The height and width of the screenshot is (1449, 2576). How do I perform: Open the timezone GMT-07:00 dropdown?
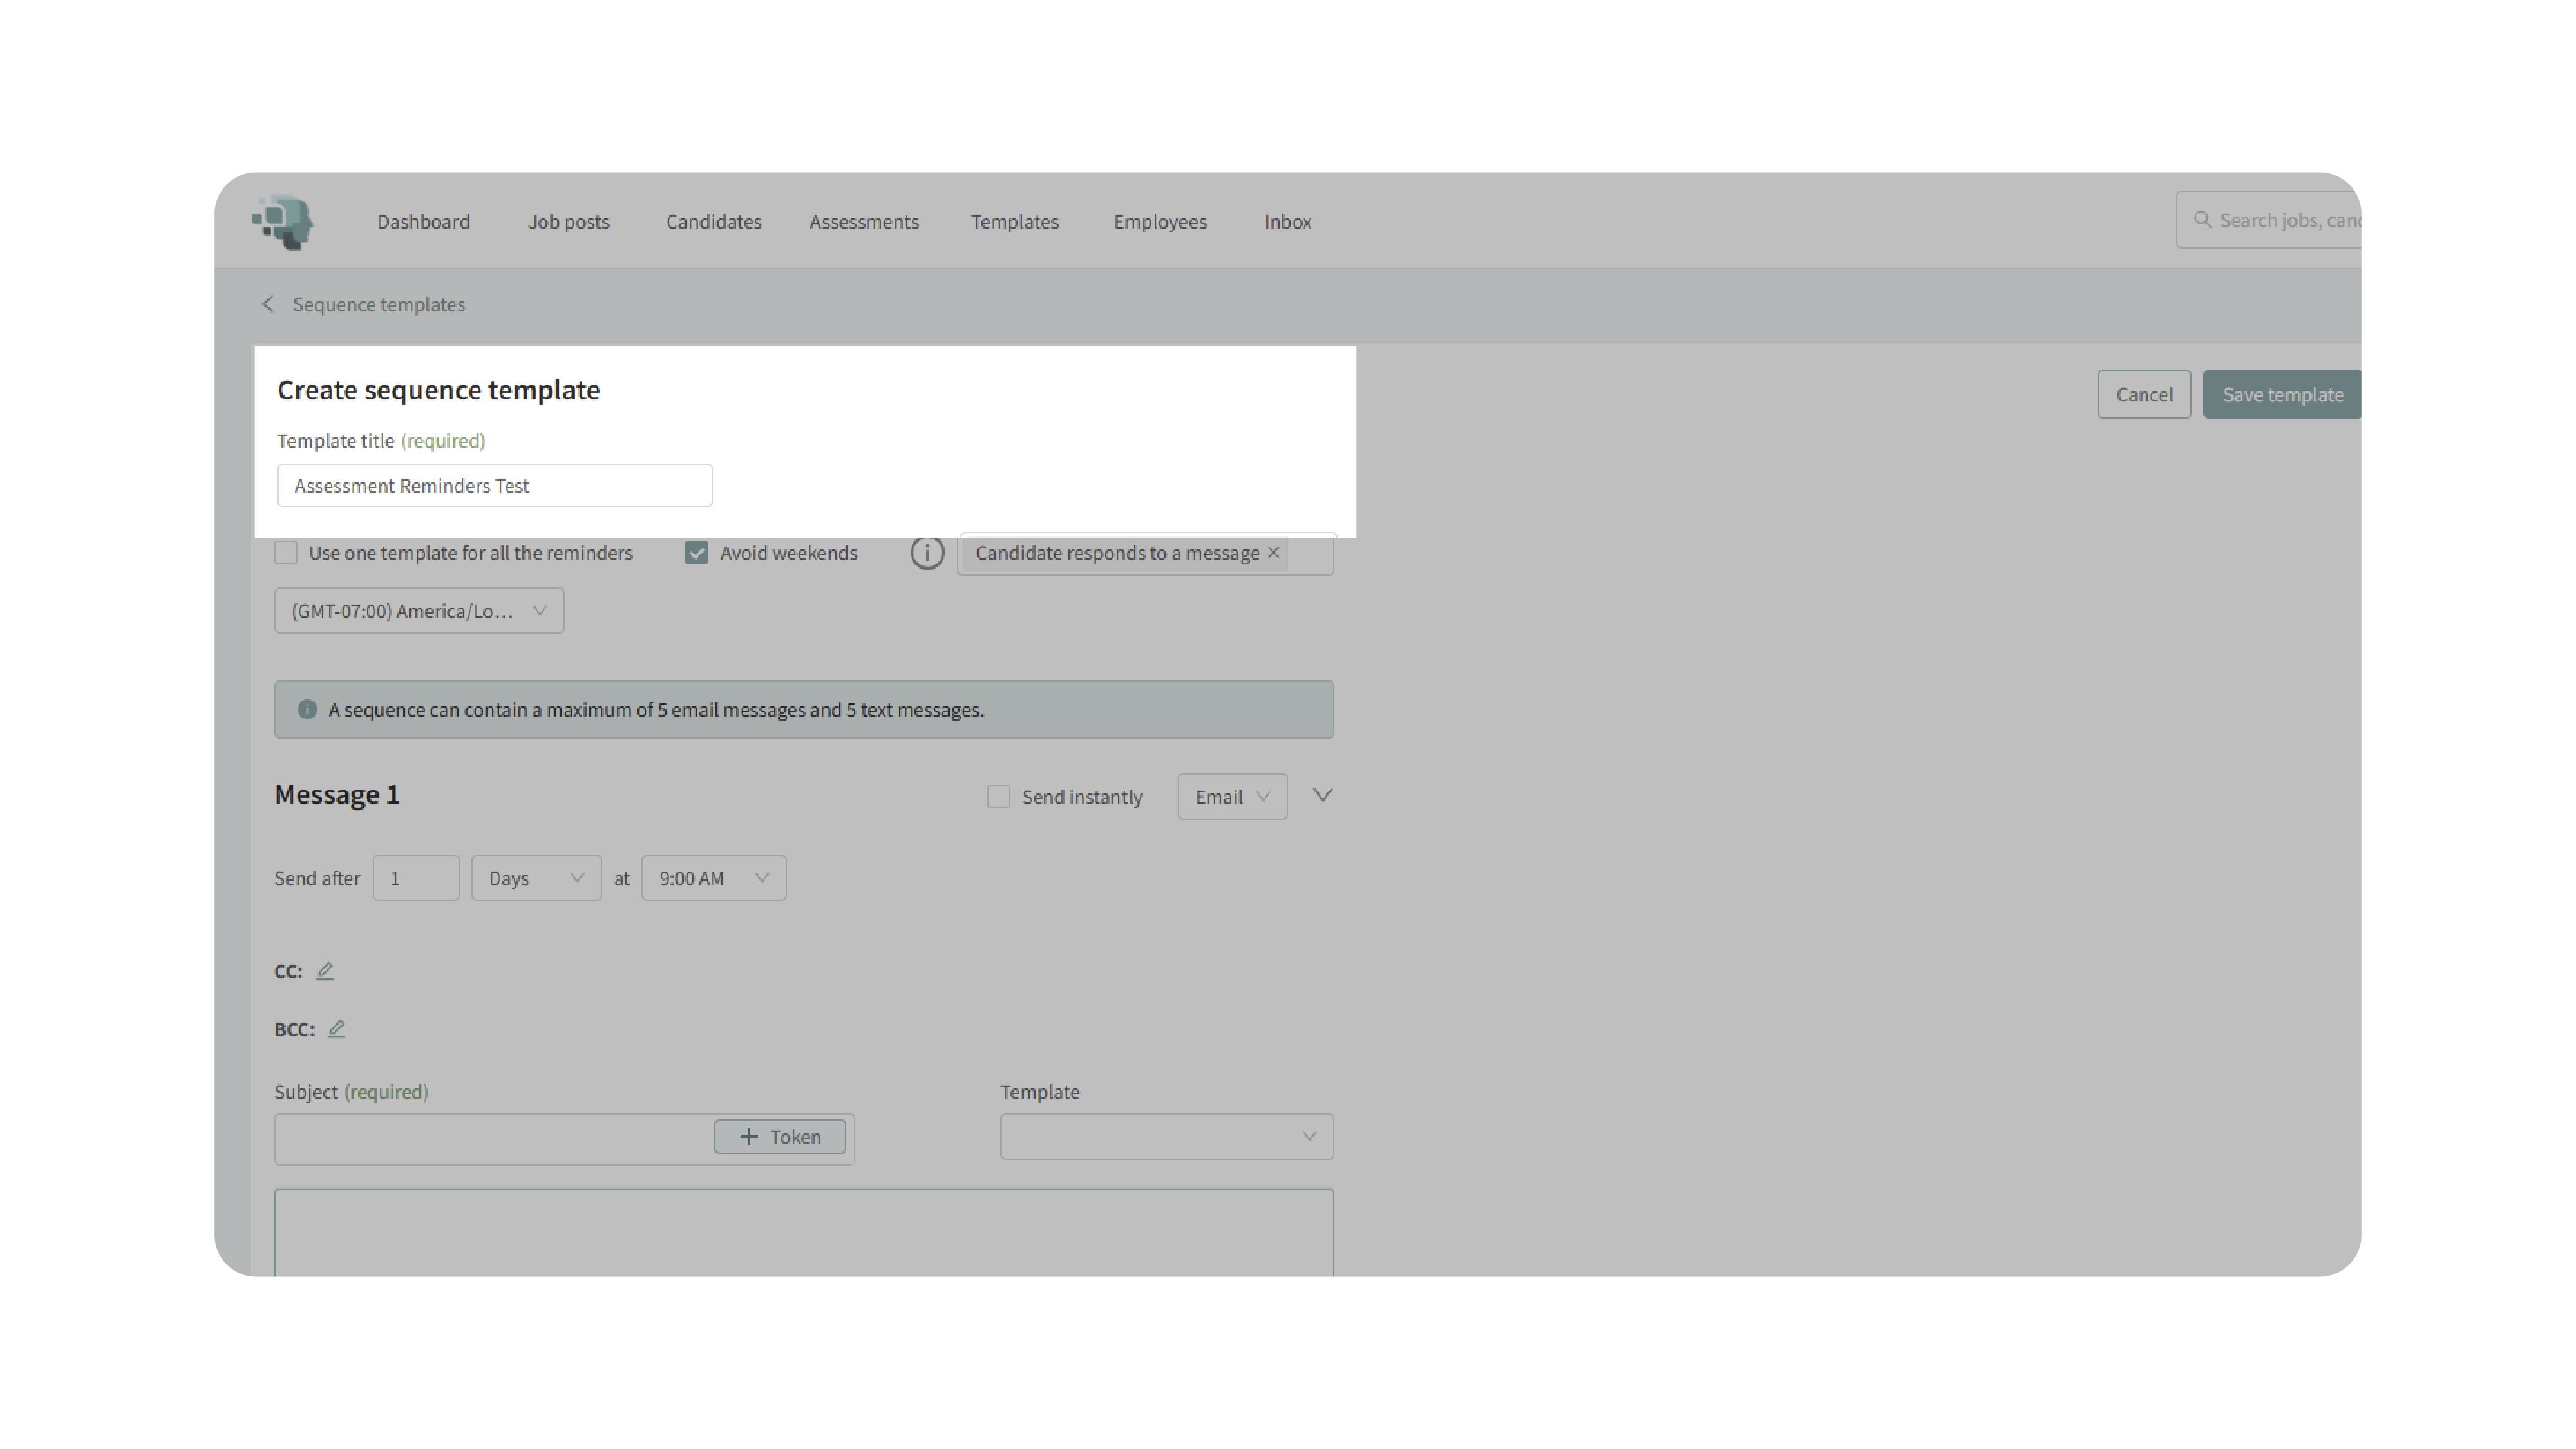(418, 611)
